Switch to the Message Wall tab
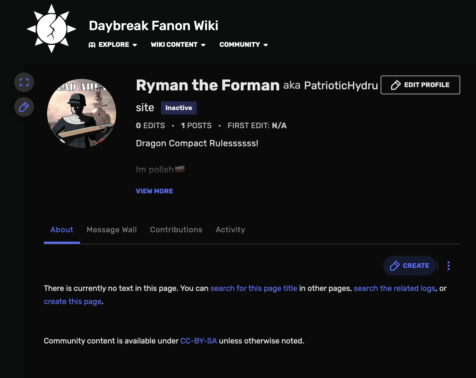 point(111,230)
